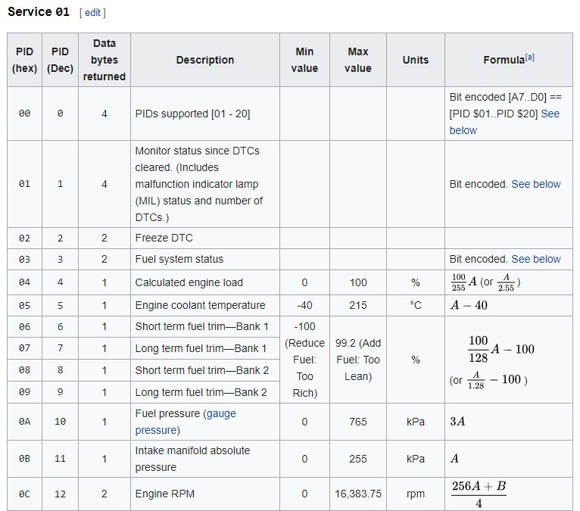This screenshot has height=511, width=580.
Task: Click the 'Min value' column header
Action: (304, 60)
